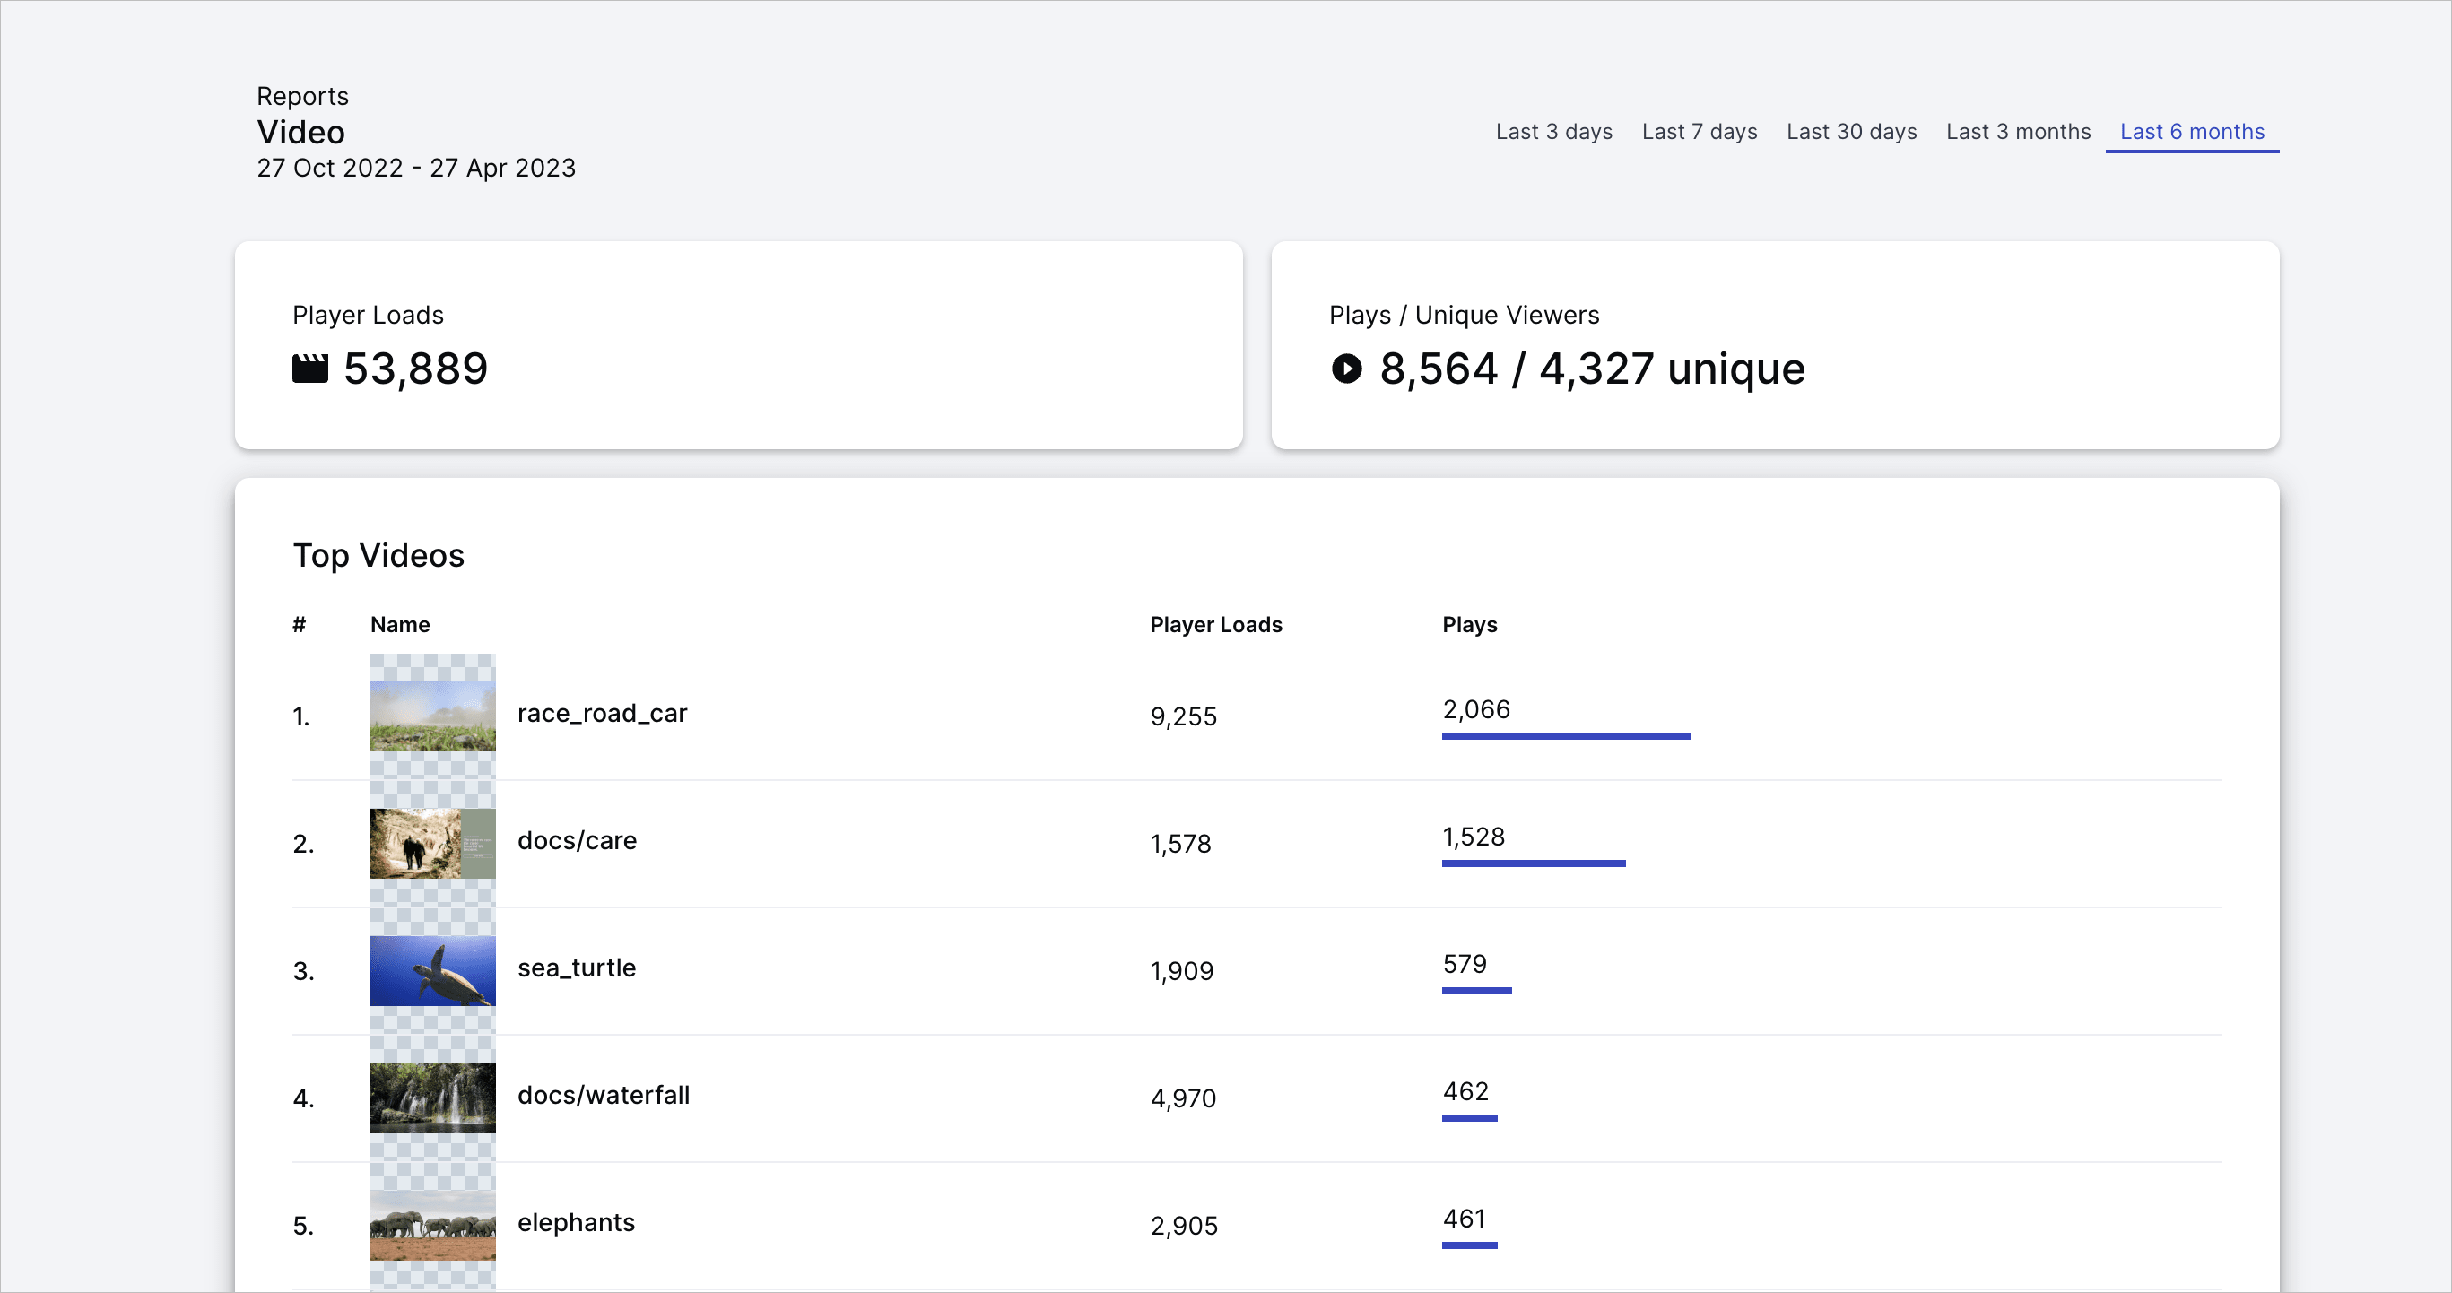Select Last 30 days reporting period

tap(1850, 130)
